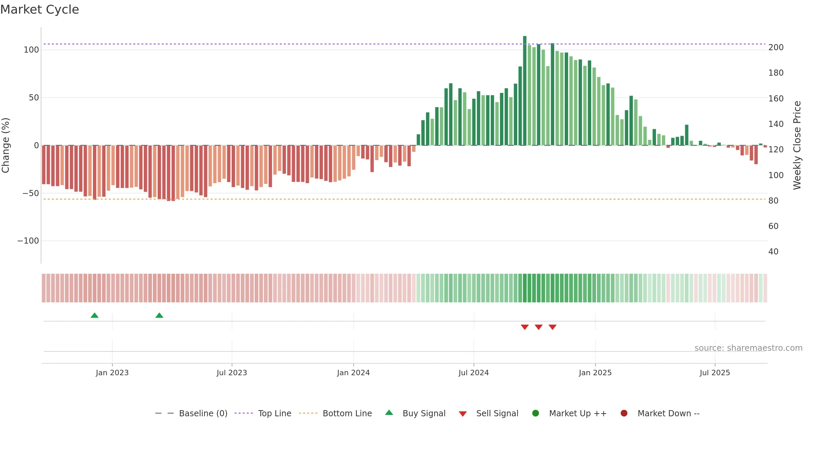Click the green Buy Signal legend triangle
Viewport: 814px width, 458px height.
389,413
